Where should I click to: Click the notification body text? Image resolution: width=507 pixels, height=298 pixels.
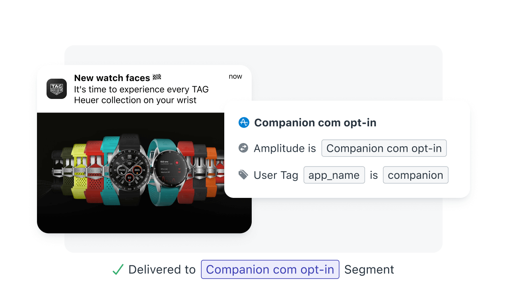142,95
